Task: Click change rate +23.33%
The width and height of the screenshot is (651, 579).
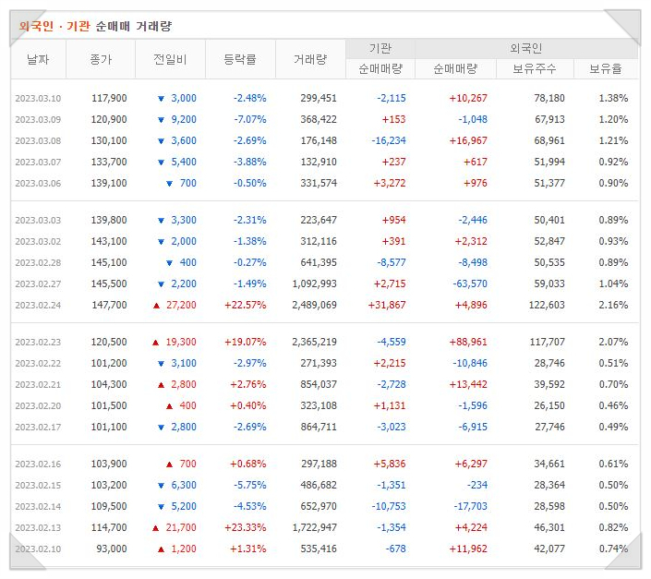Action: (x=246, y=527)
